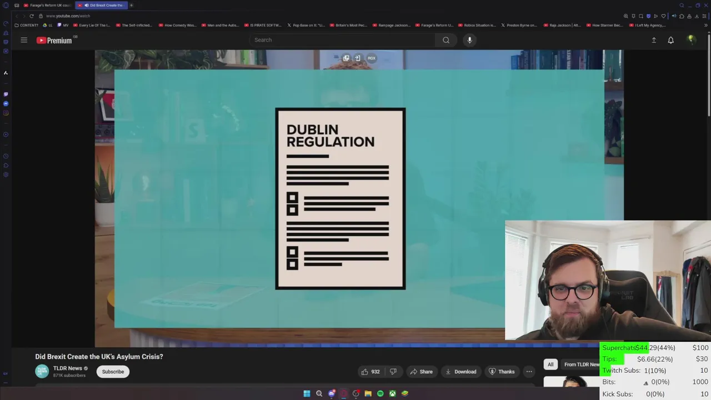Open the browser downloads icon
The image size is (711, 400).
click(697, 16)
